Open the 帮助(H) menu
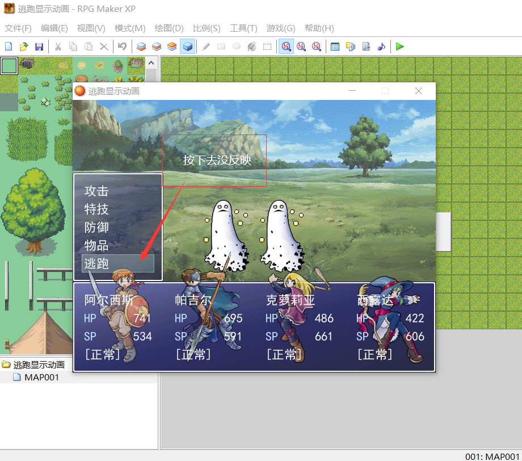The image size is (522, 461). click(319, 28)
